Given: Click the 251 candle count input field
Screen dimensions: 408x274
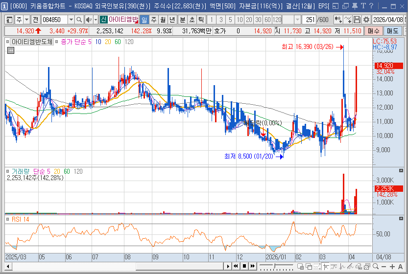Looking at the screenshot, I should 309,20.
